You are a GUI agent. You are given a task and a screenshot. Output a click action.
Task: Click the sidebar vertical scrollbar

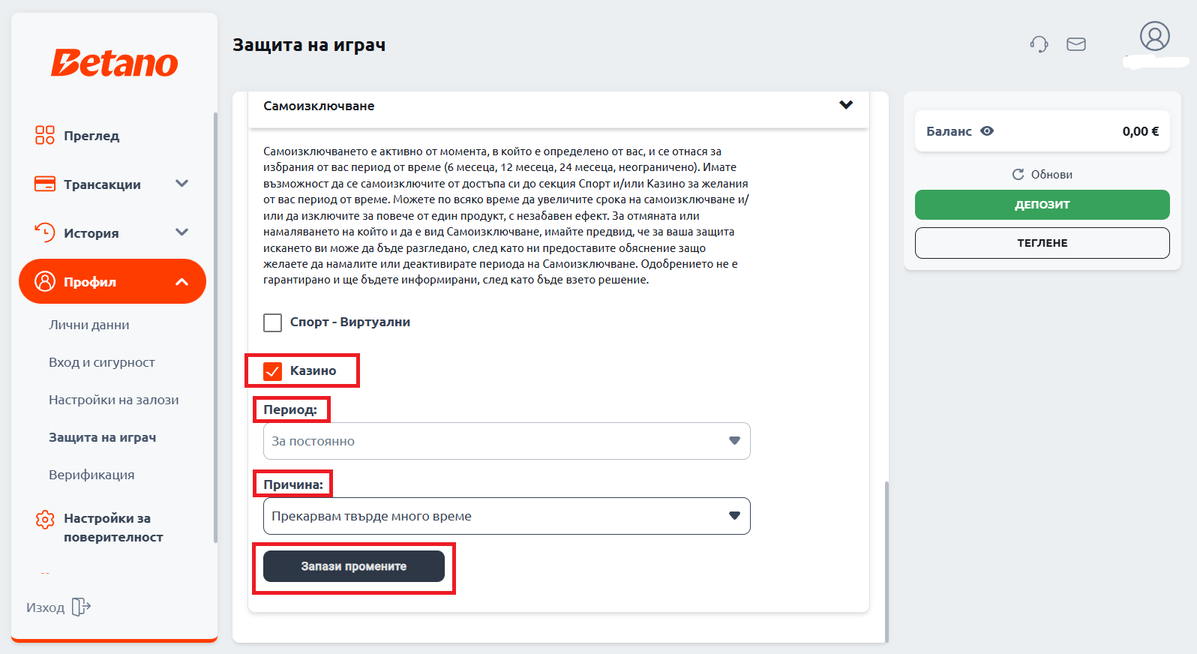[x=215, y=327]
